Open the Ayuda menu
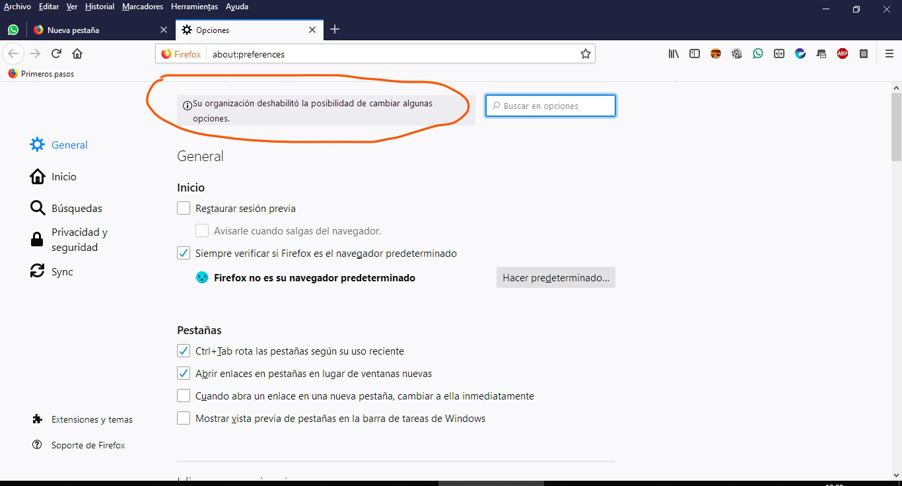The image size is (902, 486). pos(237,7)
